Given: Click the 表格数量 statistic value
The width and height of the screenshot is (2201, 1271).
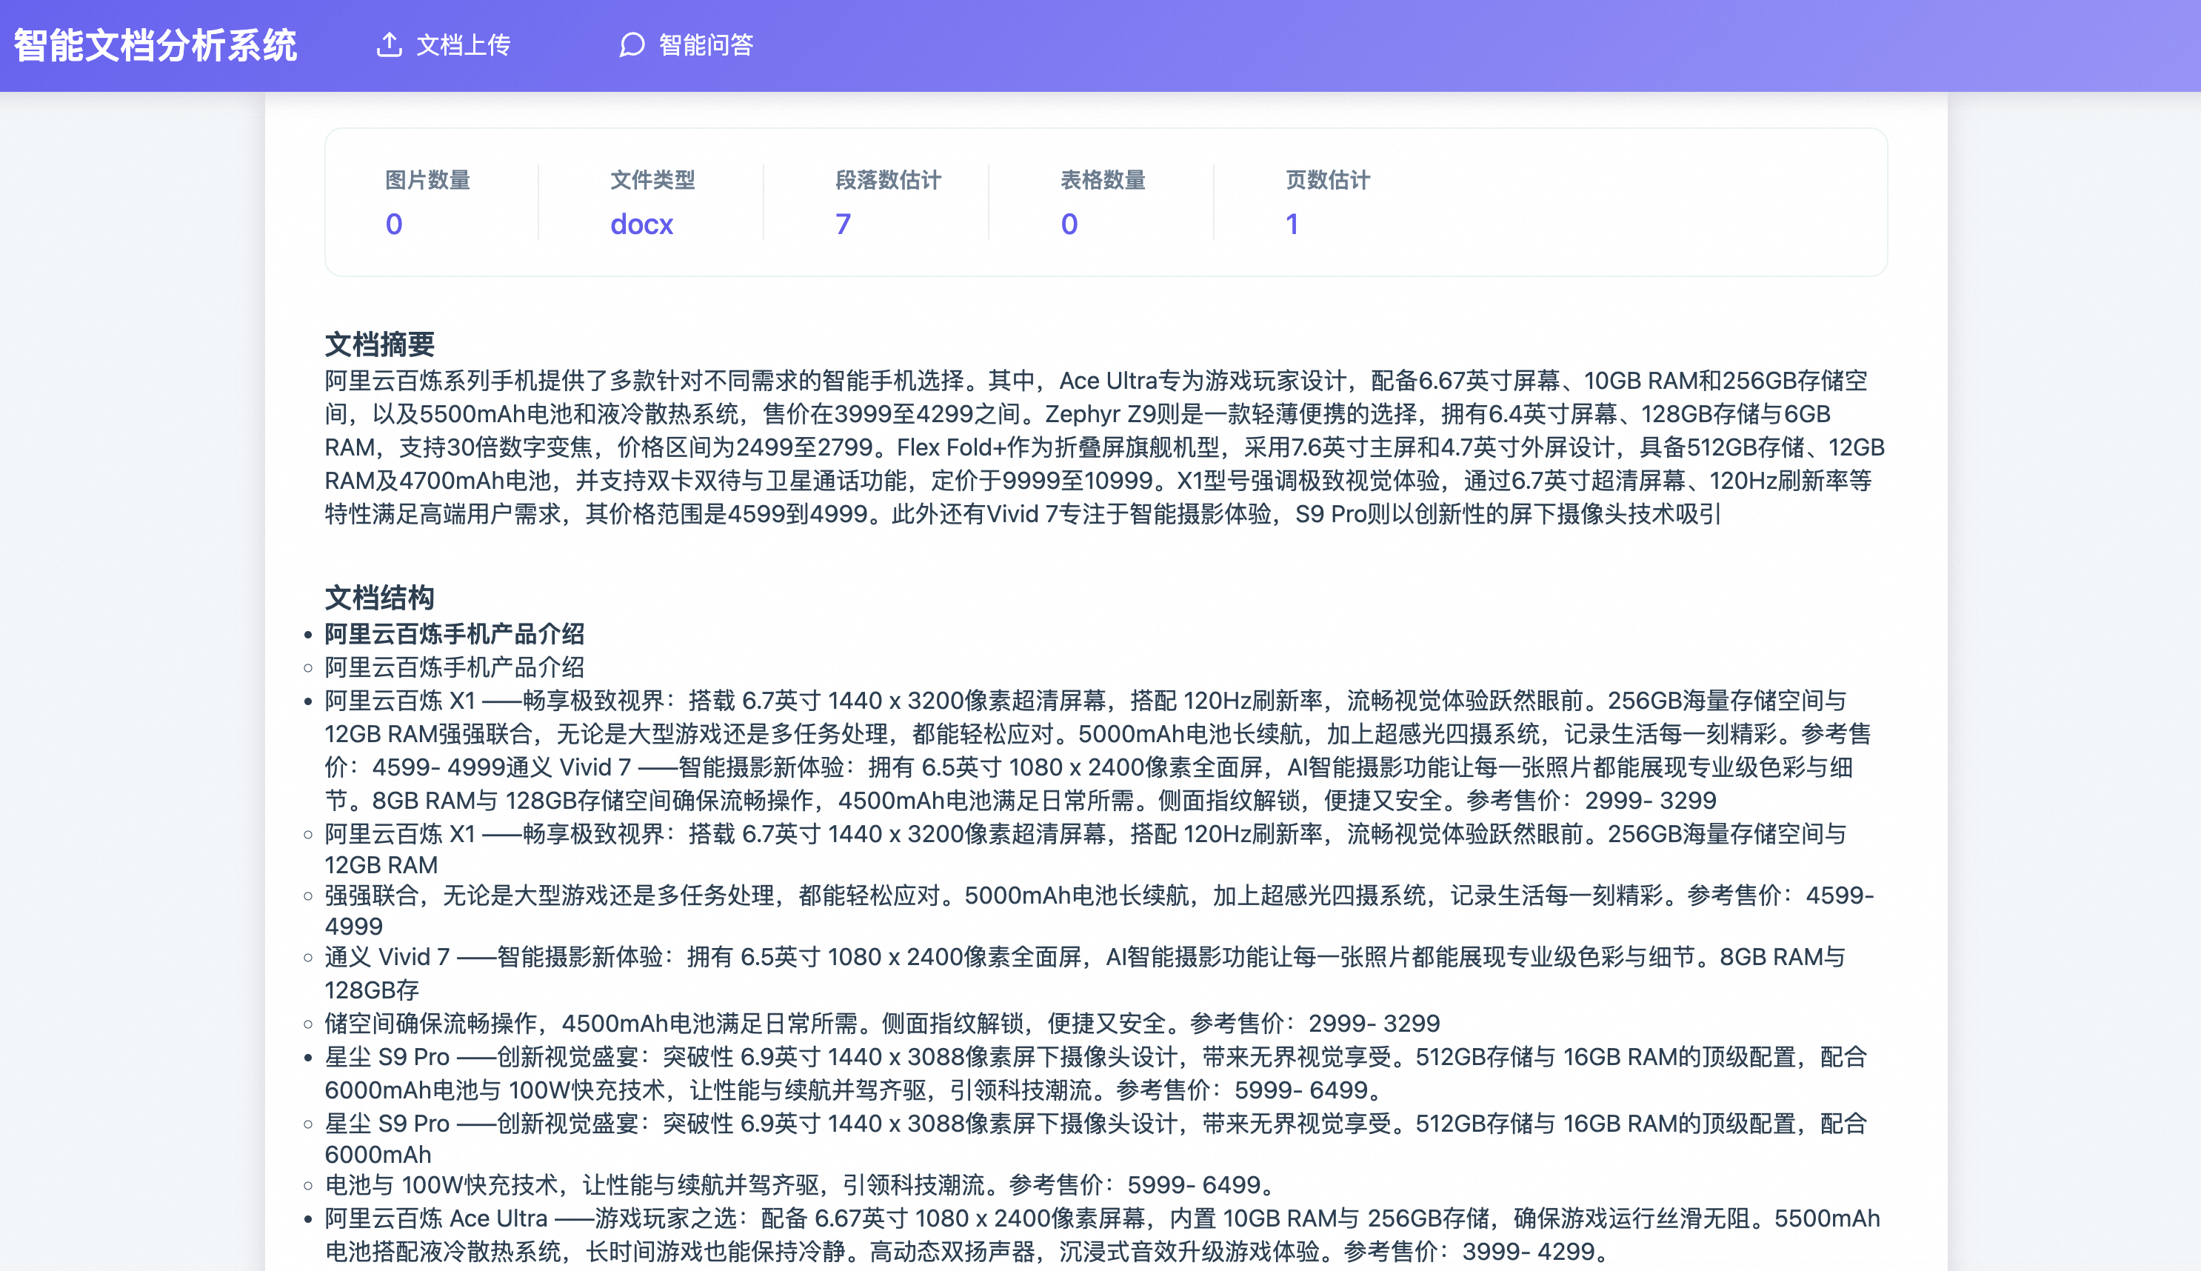Looking at the screenshot, I should (1069, 224).
